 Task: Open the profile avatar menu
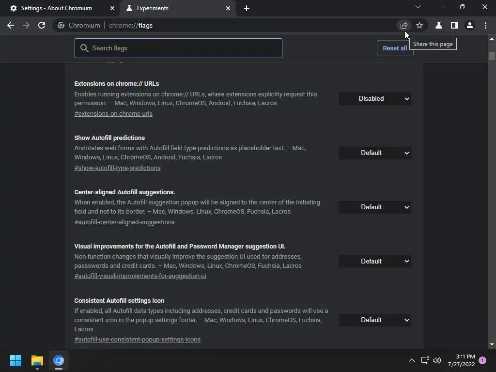pos(470,25)
